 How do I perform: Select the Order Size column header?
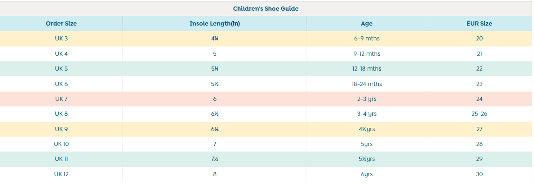point(62,24)
